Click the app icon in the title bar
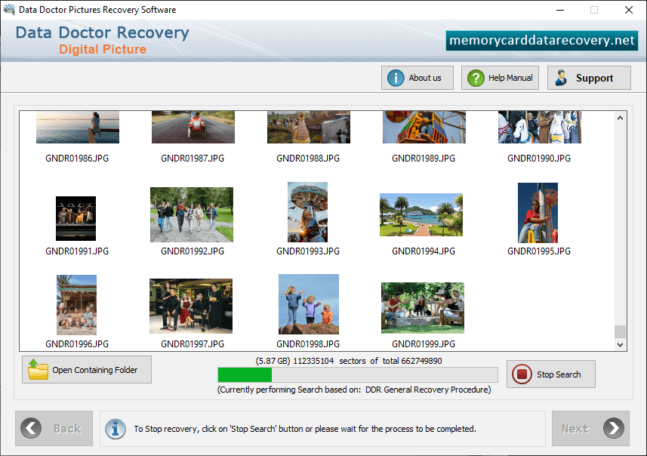Screen dimensions: 647x456 [9, 10]
